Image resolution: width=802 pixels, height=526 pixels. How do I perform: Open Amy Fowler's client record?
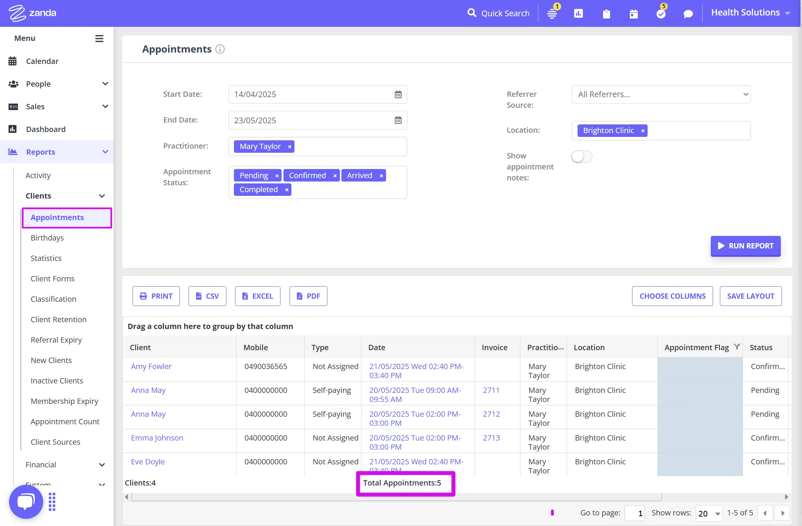(x=151, y=366)
